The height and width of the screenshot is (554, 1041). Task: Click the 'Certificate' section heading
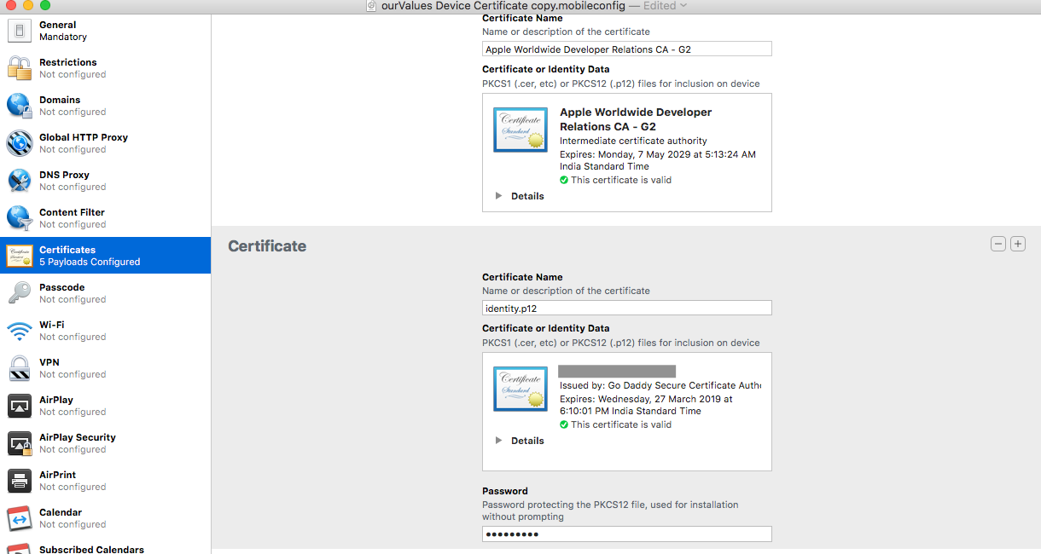point(267,245)
